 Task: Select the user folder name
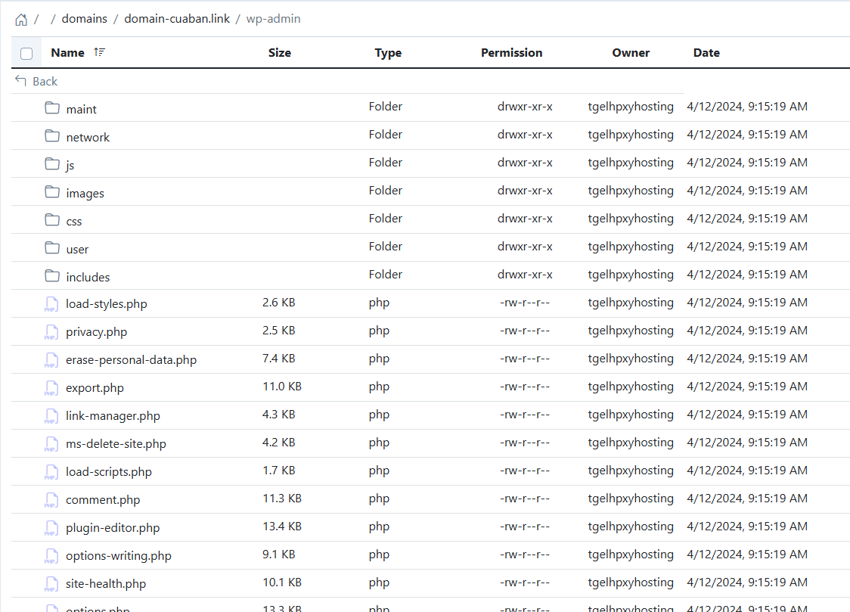[77, 250]
